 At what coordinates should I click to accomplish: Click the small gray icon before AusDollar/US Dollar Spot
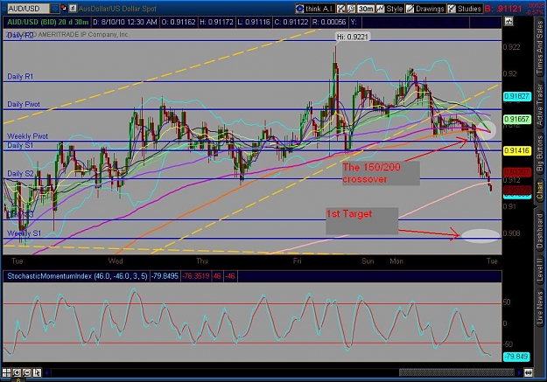[x=73, y=8]
